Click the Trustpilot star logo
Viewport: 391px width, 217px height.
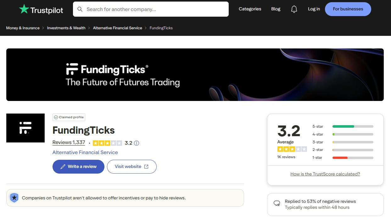[x=24, y=9]
